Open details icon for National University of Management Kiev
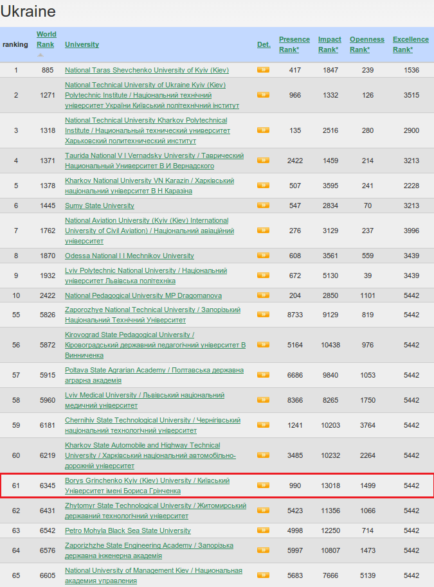The height and width of the screenshot is (587, 434). click(x=263, y=575)
